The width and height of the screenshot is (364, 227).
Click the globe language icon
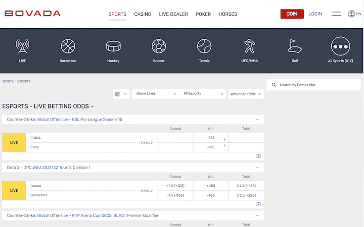[351, 14]
